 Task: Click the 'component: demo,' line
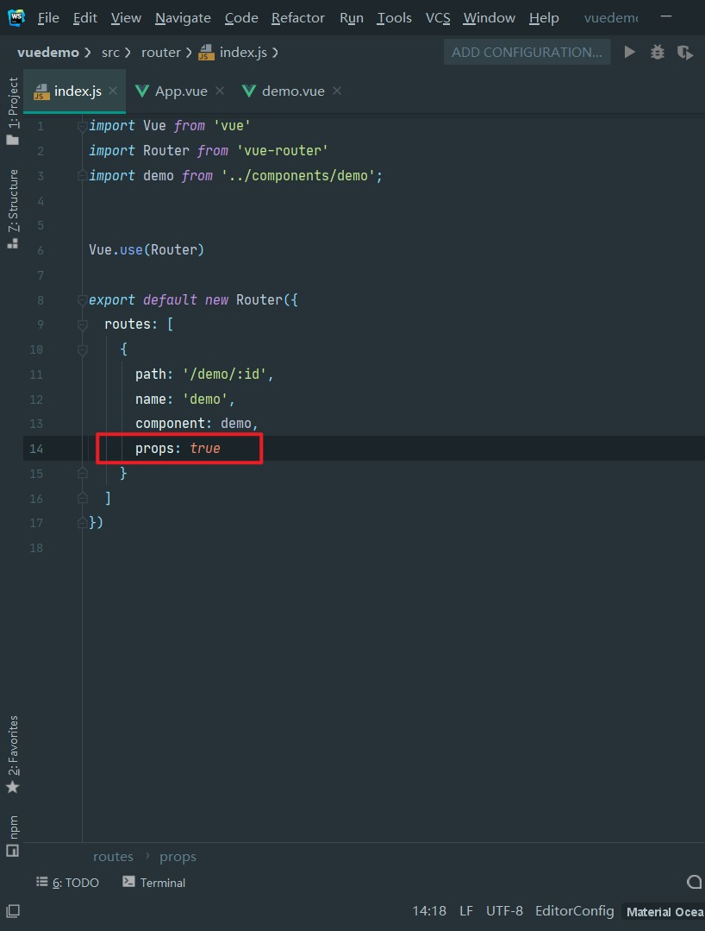click(197, 424)
